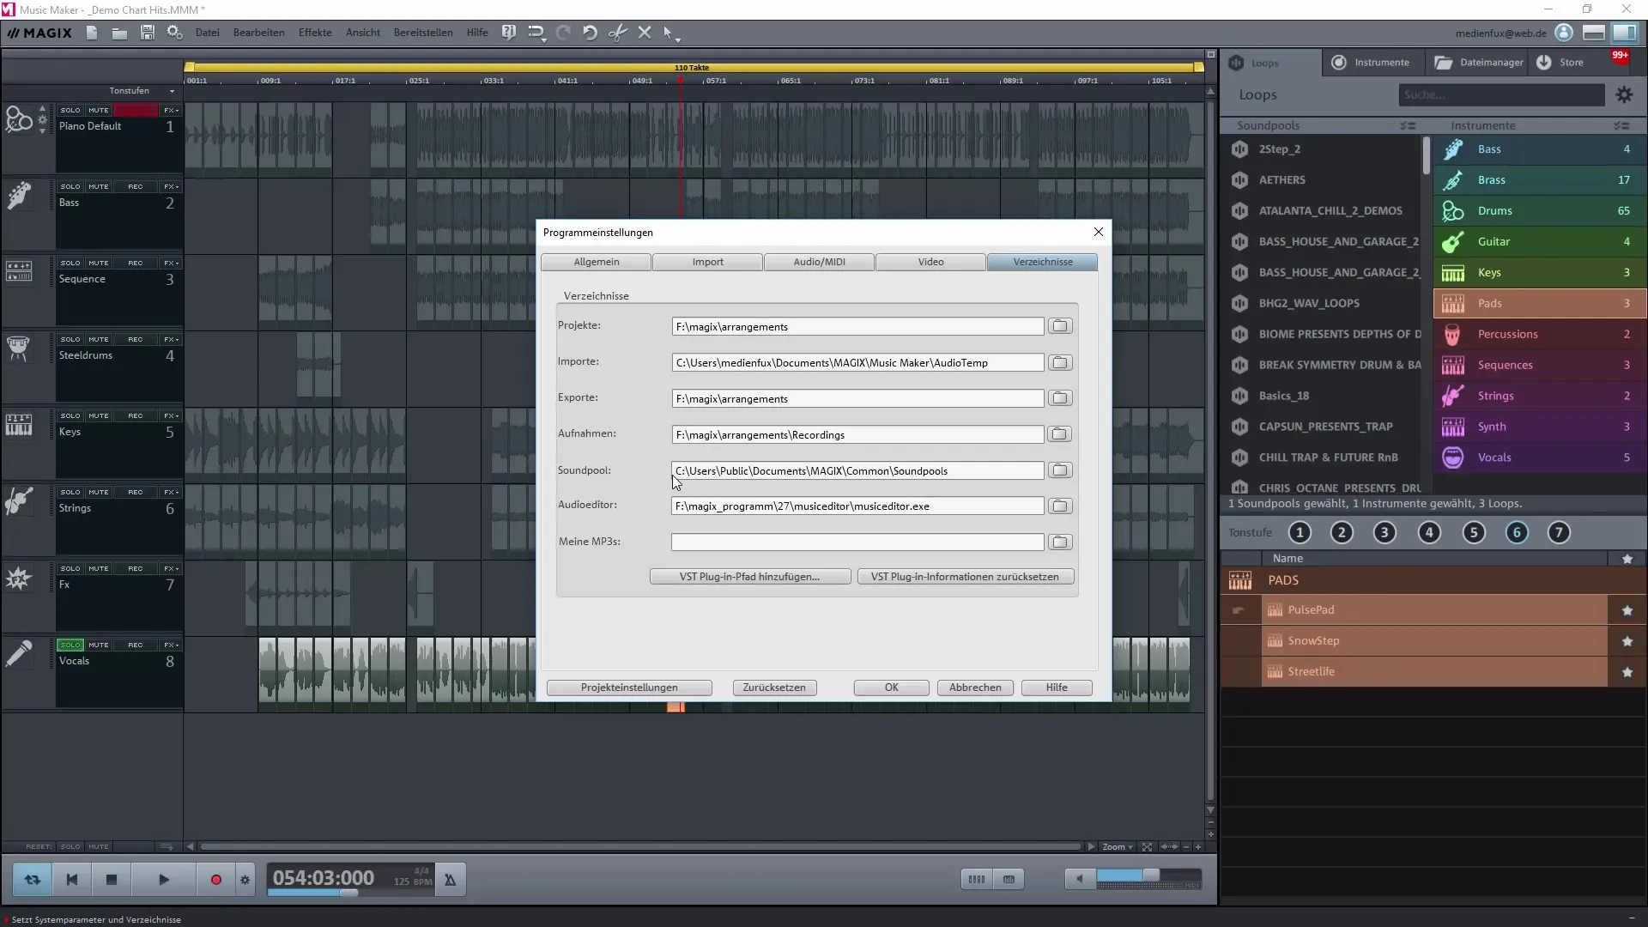Click the new project icon in toolbar

tap(92, 33)
